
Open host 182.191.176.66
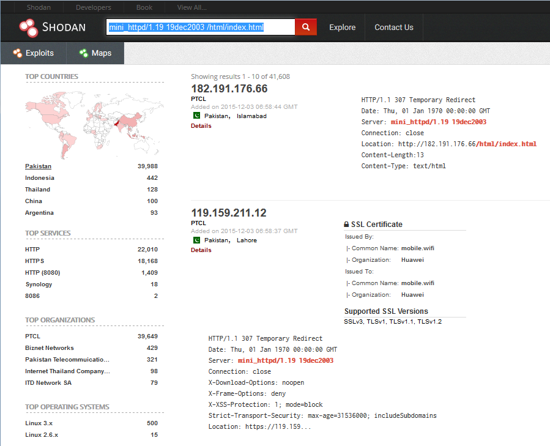229,89
